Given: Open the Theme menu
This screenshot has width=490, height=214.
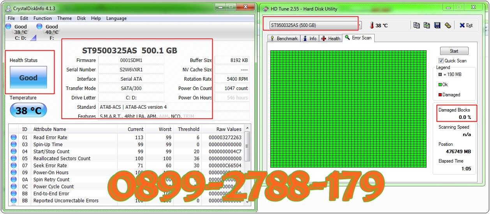Looking at the screenshot, I should tap(64, 18).
